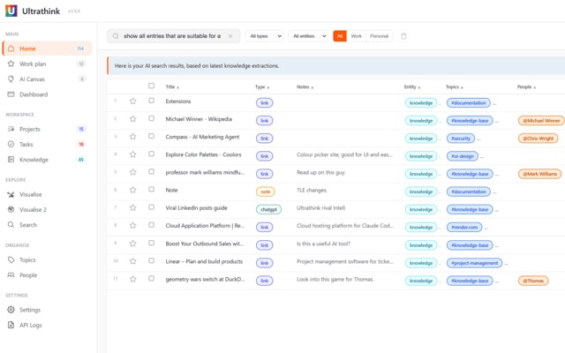Open the Work plan page
Image resolution: width=565 pixels, height=353 pixels.
[x=47, y=64]
